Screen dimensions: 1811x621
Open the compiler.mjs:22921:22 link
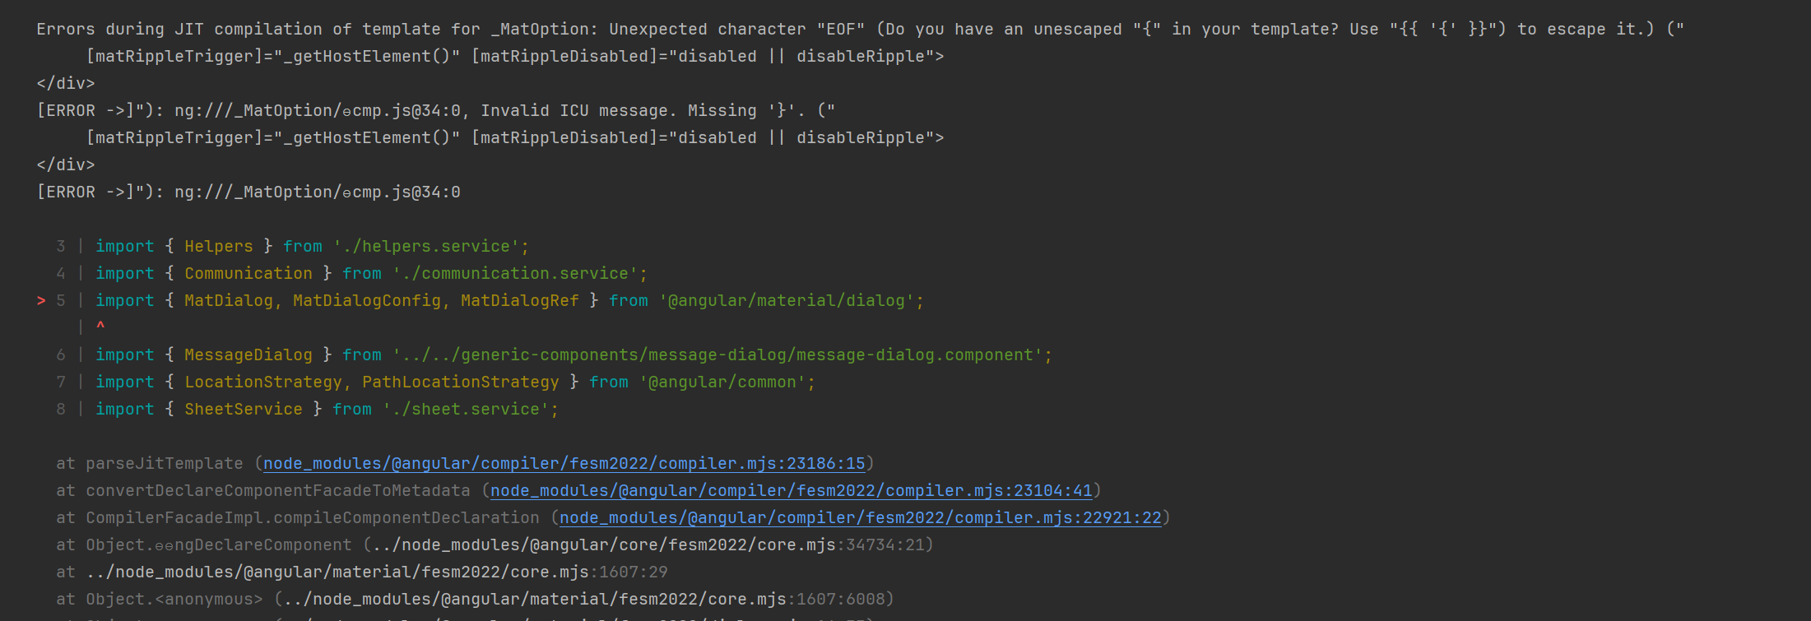(x=861, y=517)
